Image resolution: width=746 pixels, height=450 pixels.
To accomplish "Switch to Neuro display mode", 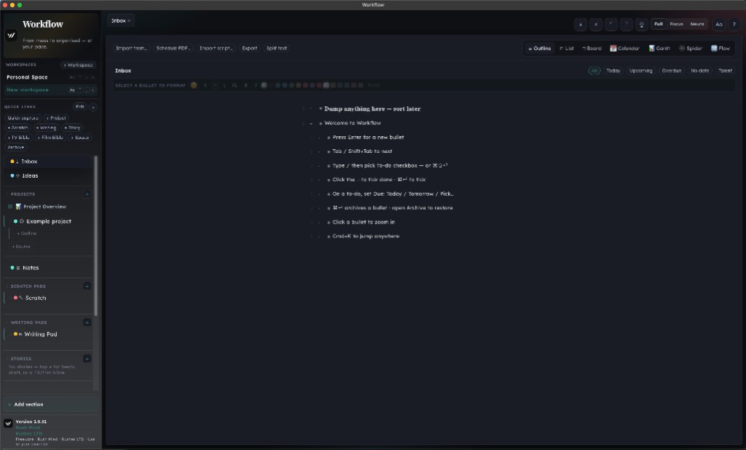I will tap(697, 24).
